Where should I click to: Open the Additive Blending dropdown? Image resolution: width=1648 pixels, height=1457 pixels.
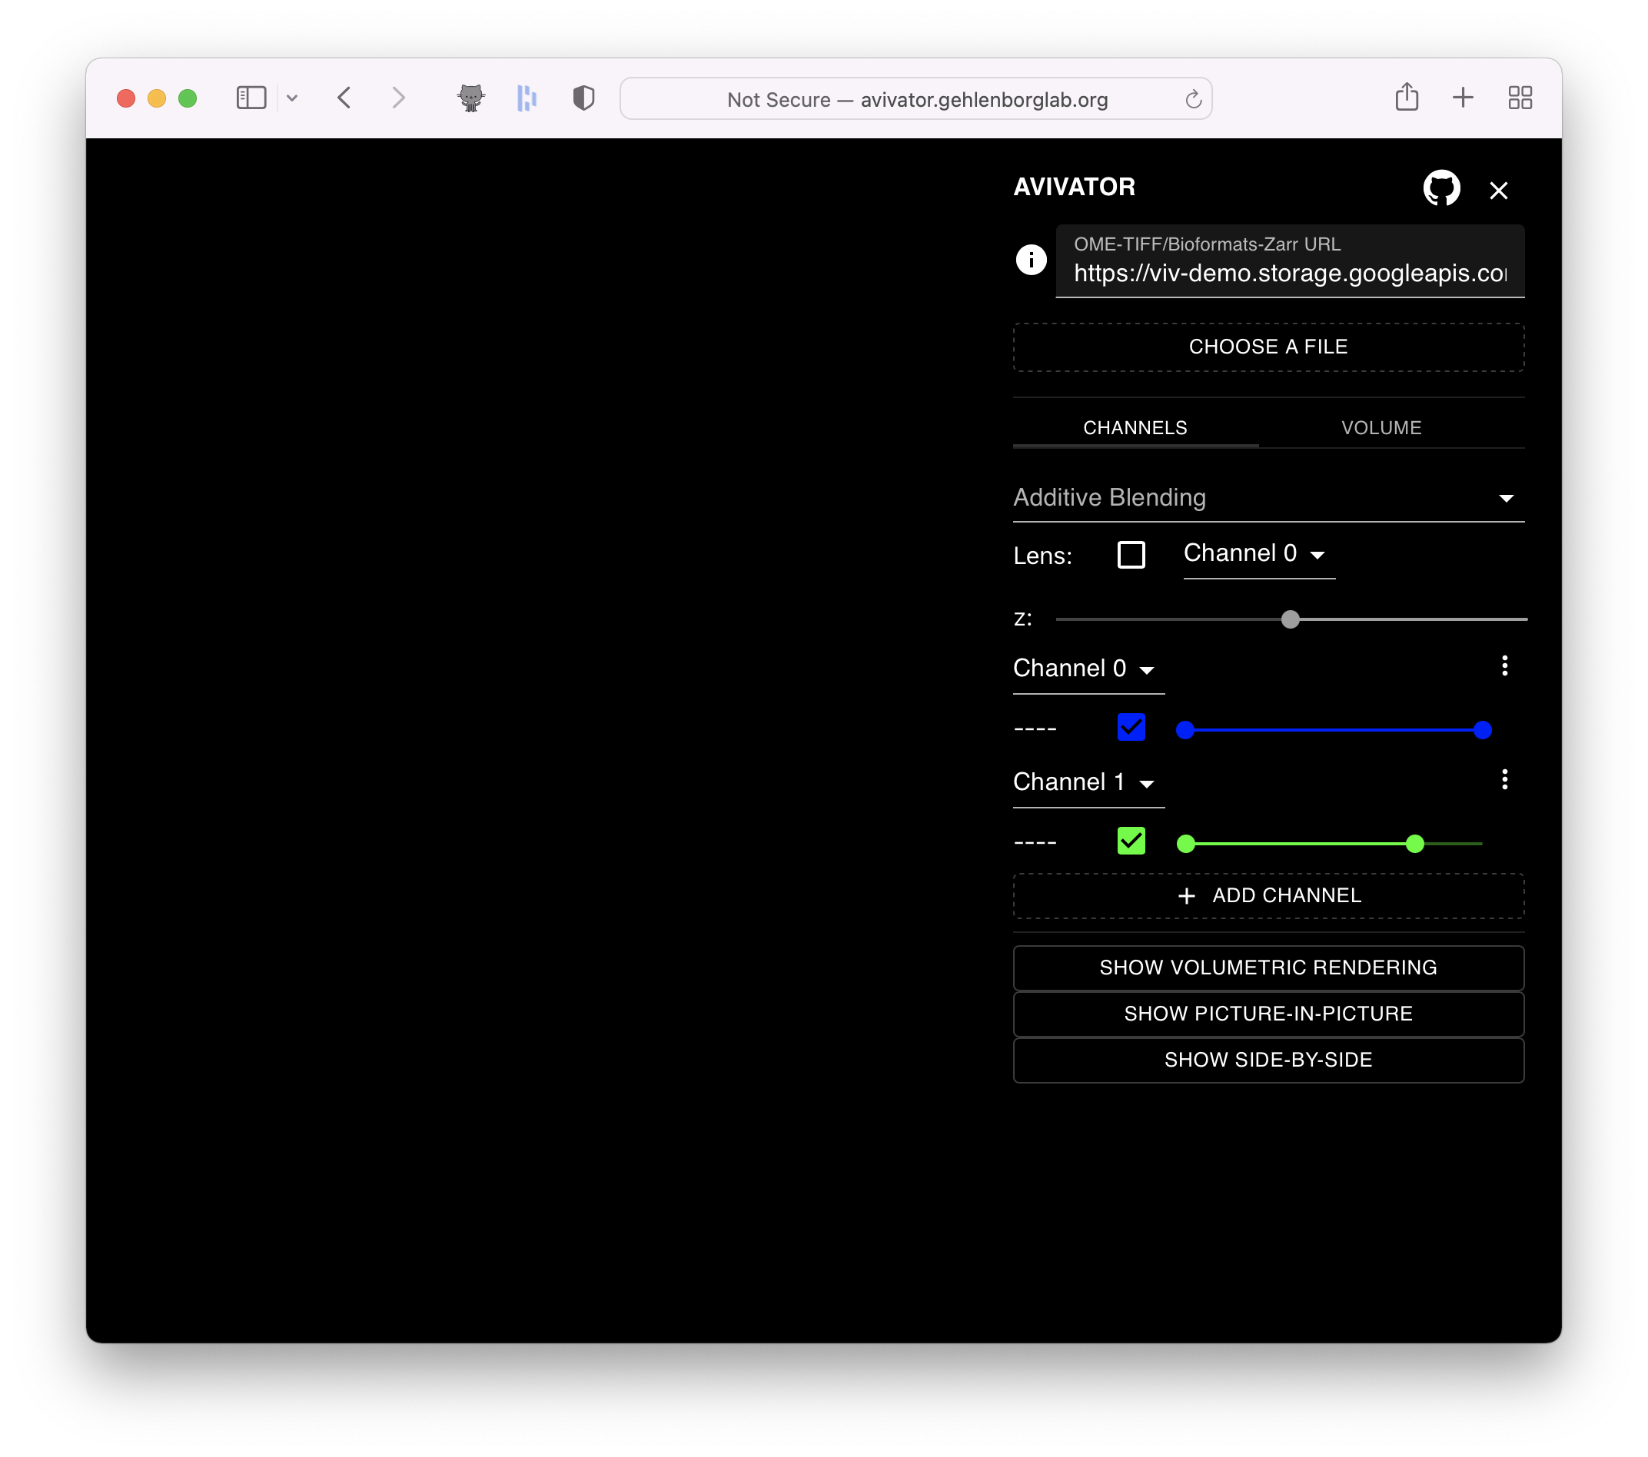click(1506, 497)
